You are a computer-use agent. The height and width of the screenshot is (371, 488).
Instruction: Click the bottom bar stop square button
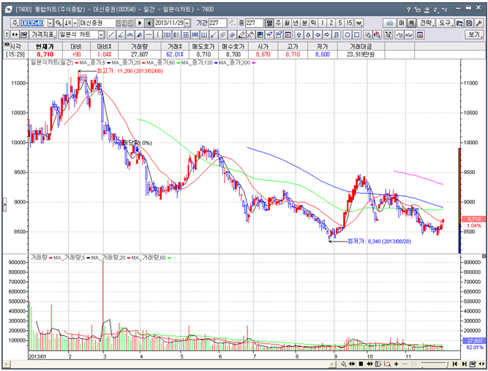coord(361,364)
